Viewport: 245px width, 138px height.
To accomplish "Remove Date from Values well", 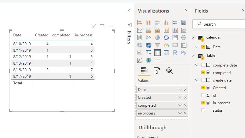I will coord(185,90).
